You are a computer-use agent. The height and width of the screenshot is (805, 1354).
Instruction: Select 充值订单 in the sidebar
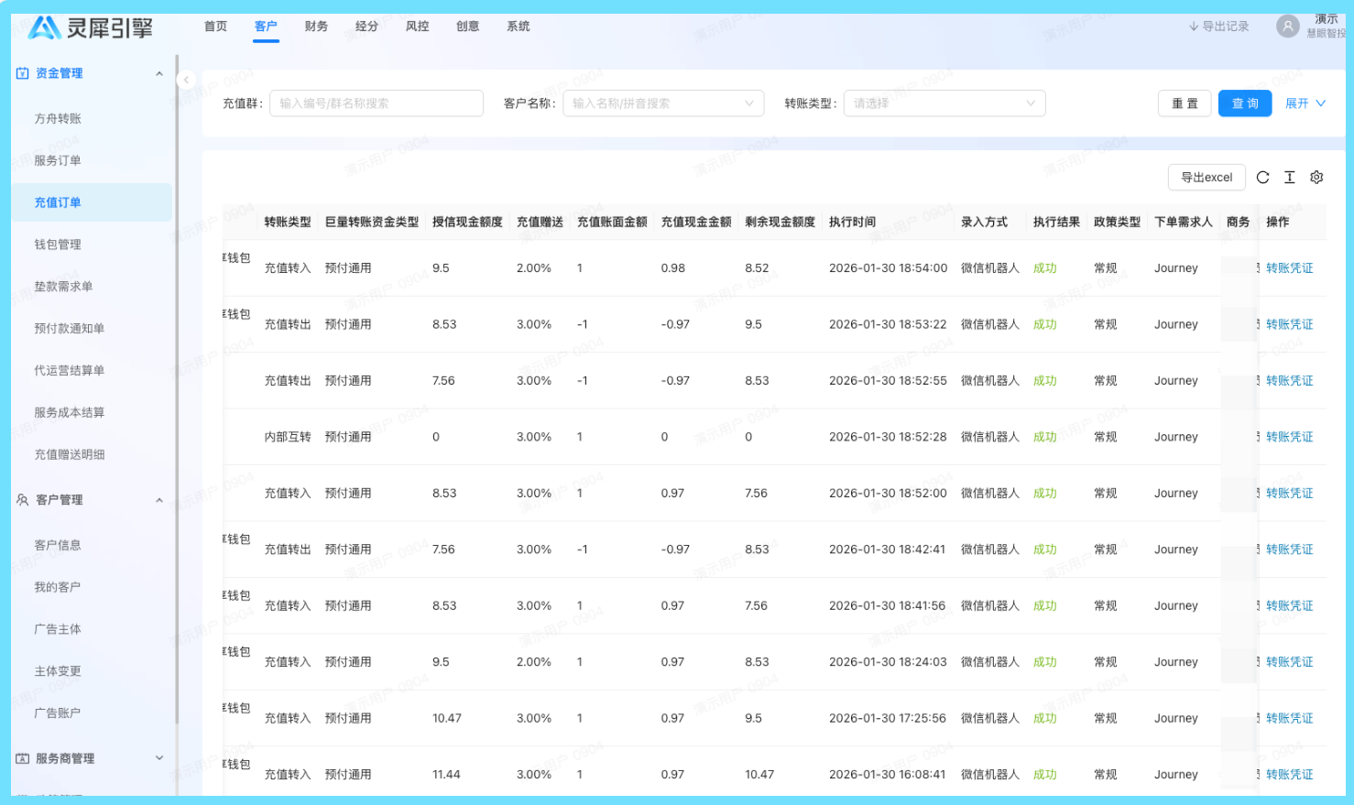[92, 202]
